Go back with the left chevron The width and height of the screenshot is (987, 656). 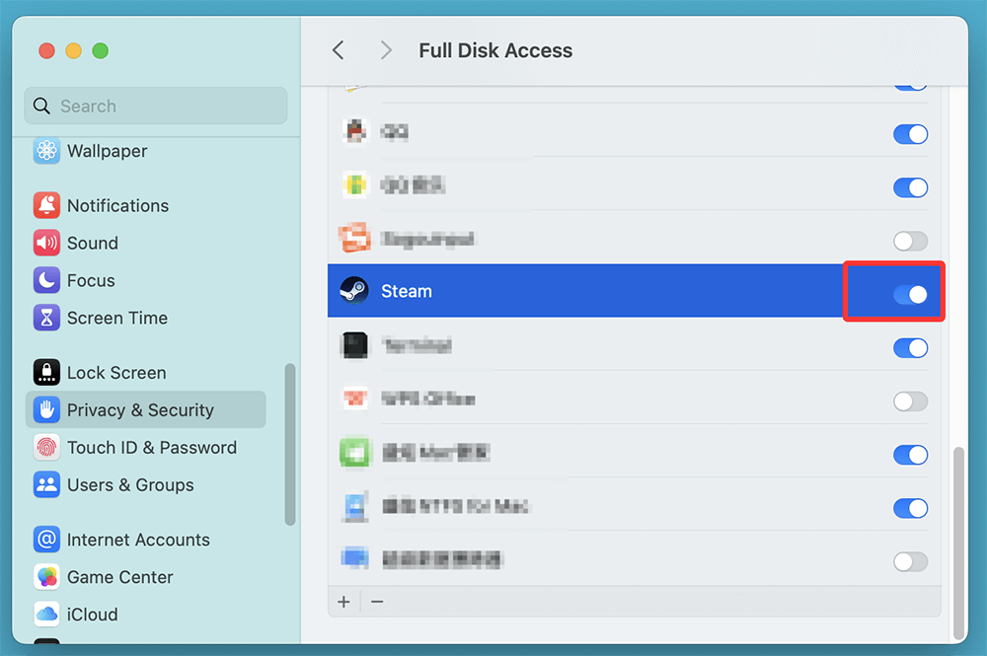[x=339, y=50]
